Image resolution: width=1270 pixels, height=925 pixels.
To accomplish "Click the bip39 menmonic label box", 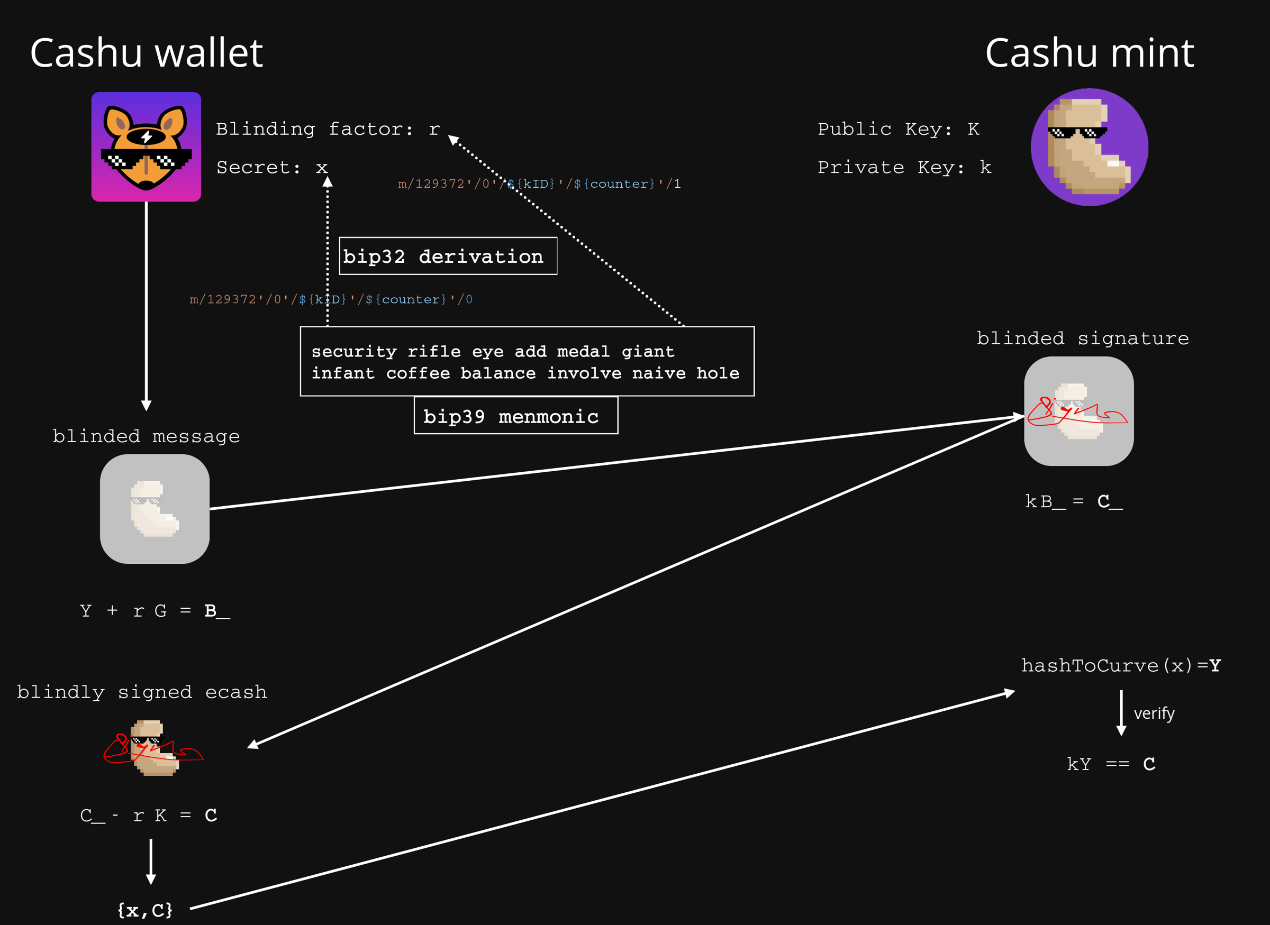I will tap(515, 416).
